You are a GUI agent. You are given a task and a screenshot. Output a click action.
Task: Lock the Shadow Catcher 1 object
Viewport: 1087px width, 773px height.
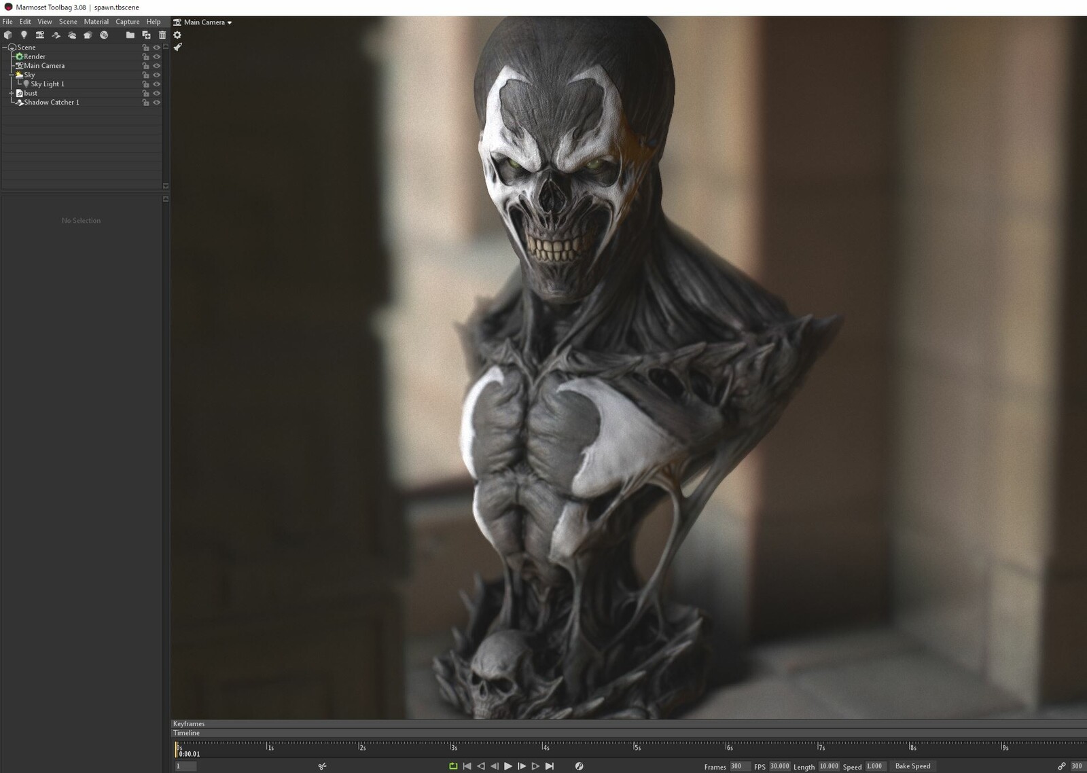click(145, 103)
